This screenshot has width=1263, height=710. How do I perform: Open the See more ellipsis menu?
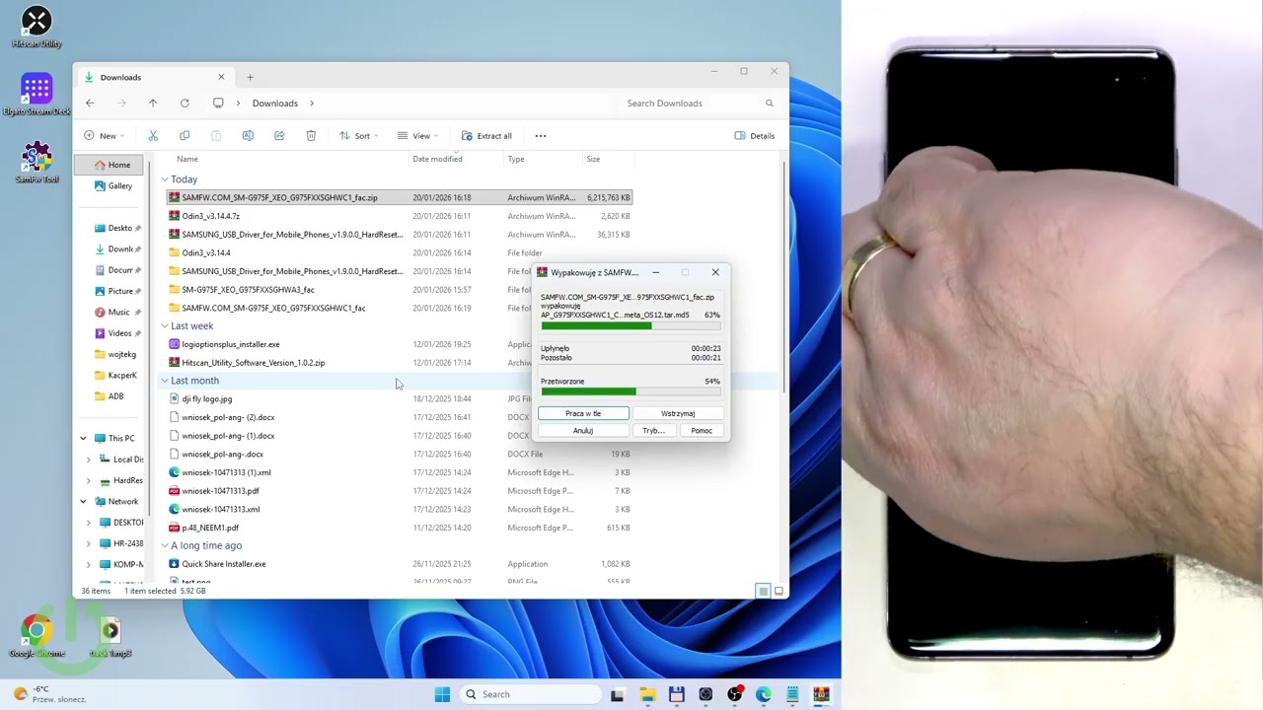pos(541,136)
